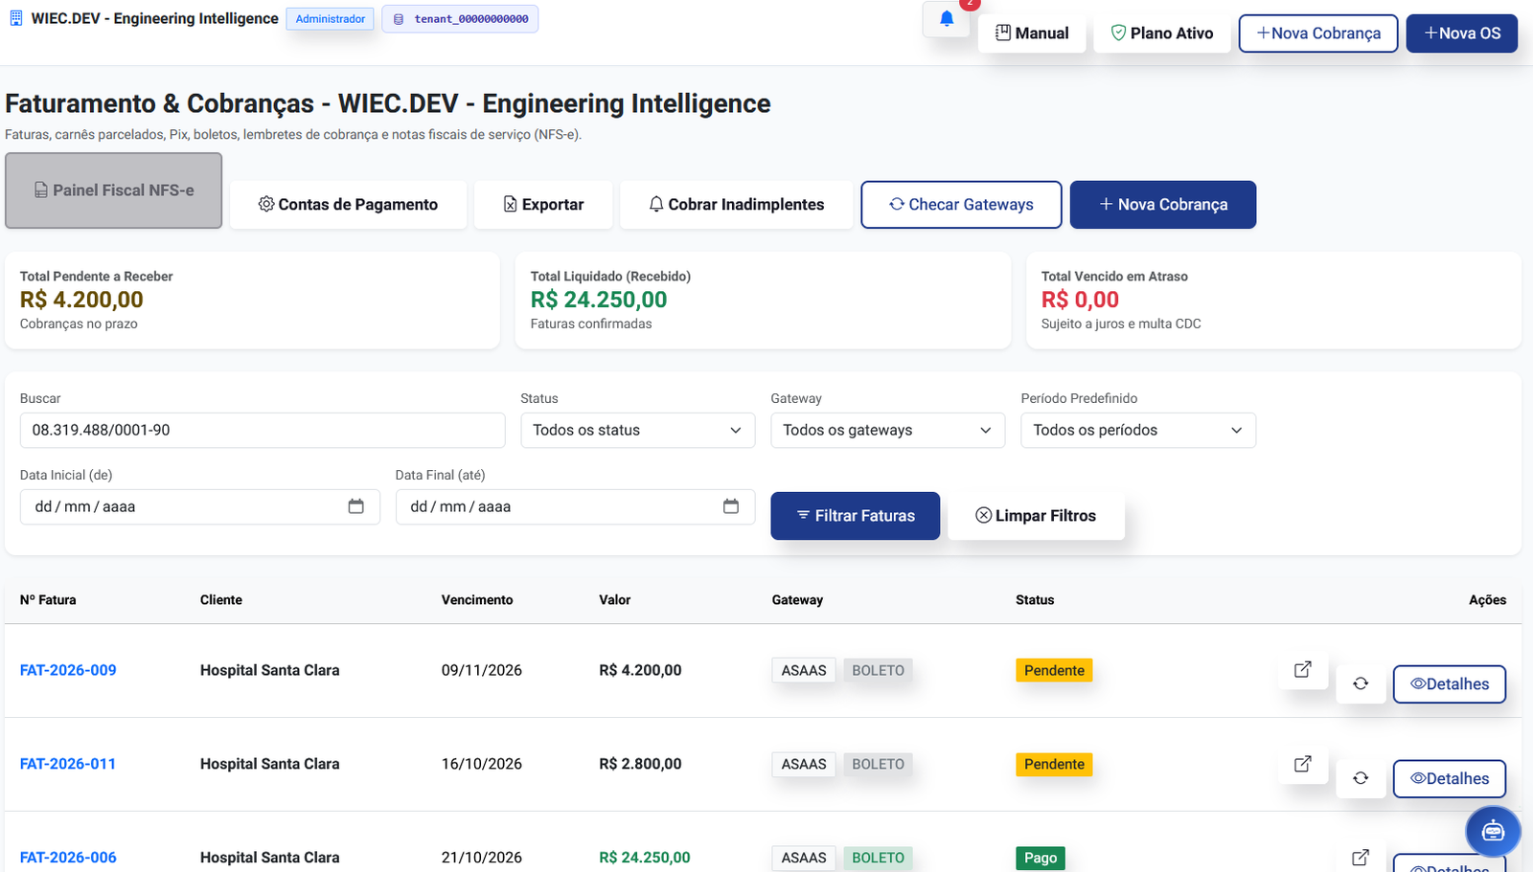Open external link for FAT-2026-006
The height and width of the screenshot is (872, 1533).
point(1361,858)
